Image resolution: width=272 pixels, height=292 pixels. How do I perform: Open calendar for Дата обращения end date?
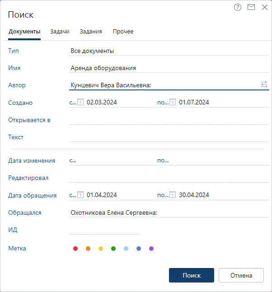(x=173, y=195)
